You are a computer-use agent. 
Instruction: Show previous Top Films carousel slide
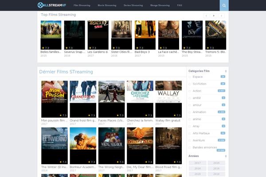206,16
